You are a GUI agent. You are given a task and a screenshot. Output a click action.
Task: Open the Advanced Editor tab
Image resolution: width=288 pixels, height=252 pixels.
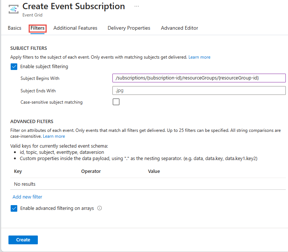click(x=179, y=28)
